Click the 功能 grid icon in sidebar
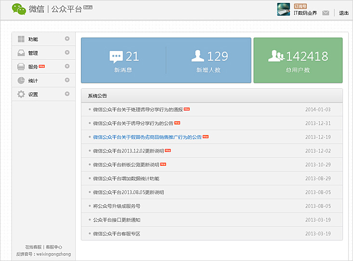The image size is (353, 261). 21,39
